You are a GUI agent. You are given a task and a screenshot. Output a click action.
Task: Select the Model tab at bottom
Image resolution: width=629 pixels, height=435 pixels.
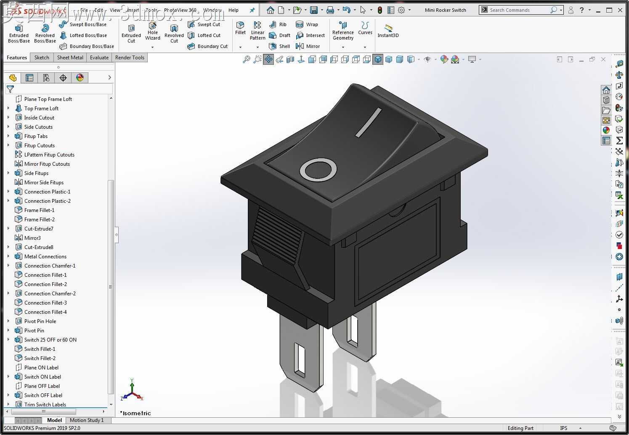coord(54,420)
